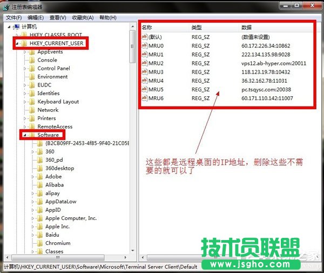Select the {B2CB09FF-2453-4f85 key
The image size is (324, 273).
tap(87, 143)
